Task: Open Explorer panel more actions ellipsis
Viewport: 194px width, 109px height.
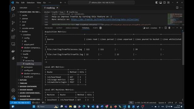Action: coord(38,8)
